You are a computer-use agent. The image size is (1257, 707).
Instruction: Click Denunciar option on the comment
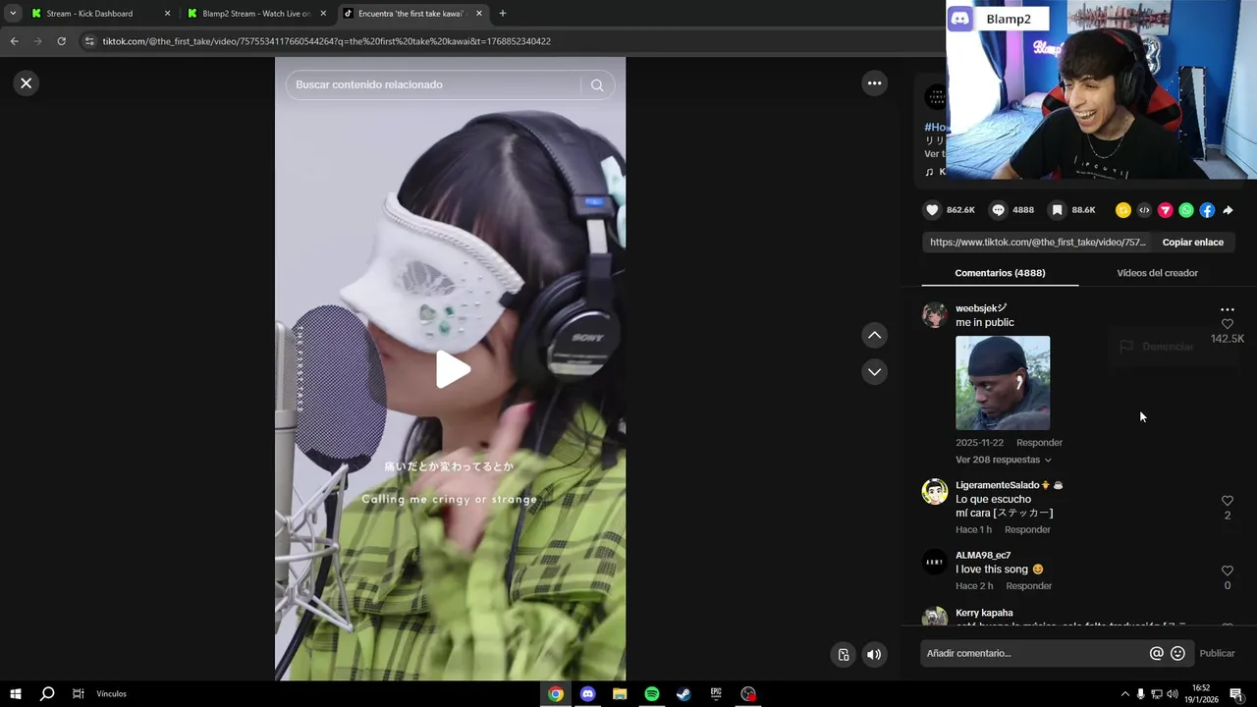pos(1157,347)
